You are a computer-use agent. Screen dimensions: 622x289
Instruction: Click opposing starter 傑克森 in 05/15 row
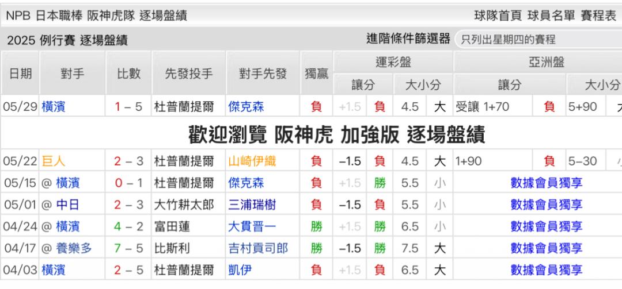click(246, 183)
